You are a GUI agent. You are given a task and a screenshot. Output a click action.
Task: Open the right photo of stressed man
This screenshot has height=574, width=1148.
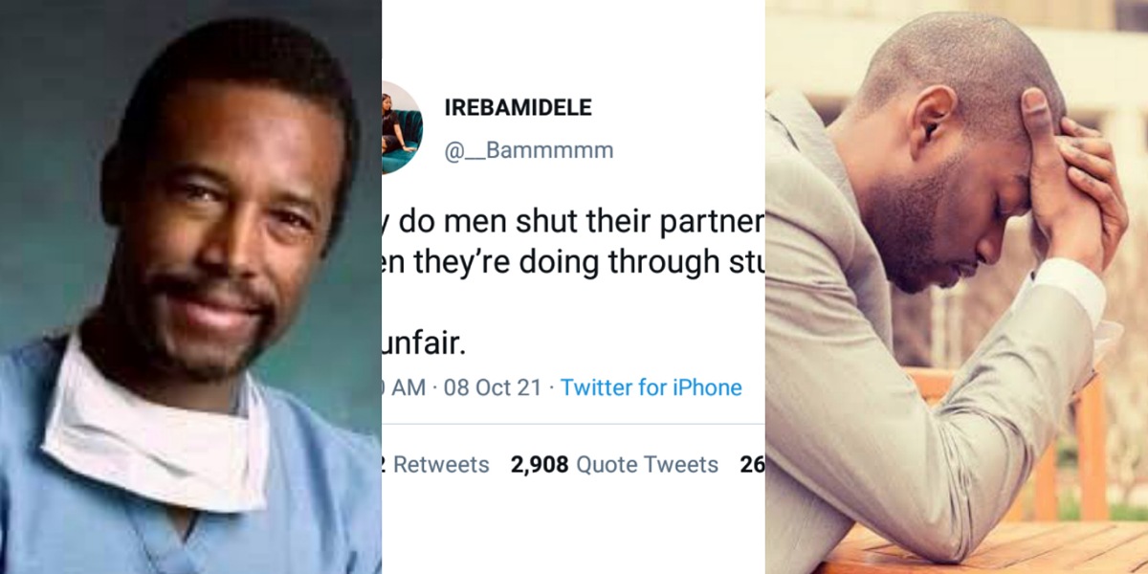(957, 287)
